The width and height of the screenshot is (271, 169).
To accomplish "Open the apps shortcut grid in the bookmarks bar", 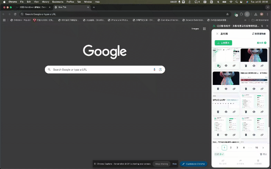I will point(4,20).
